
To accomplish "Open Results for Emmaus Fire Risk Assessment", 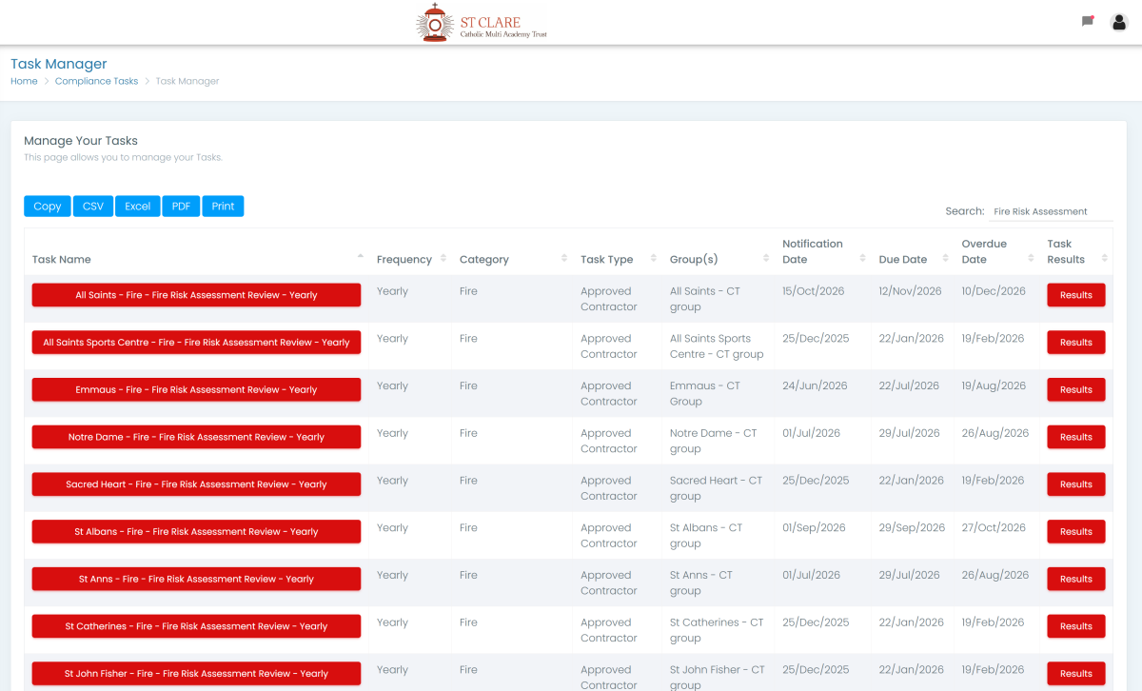I will (x=1075, y=389).
